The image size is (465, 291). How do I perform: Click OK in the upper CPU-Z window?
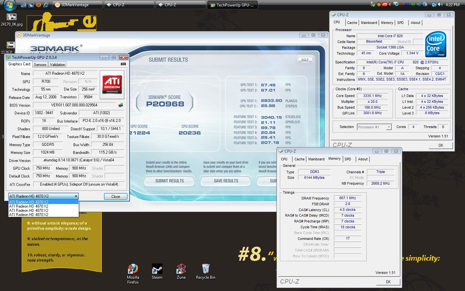441,145
